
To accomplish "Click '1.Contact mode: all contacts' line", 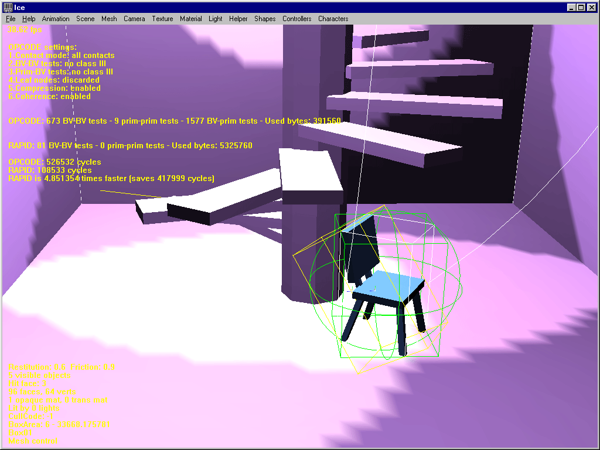I will pos(61,56).
